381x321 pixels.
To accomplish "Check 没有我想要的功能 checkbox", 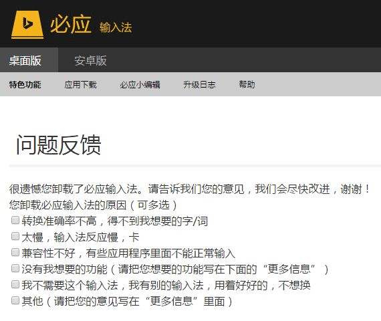I will (15, 268).
